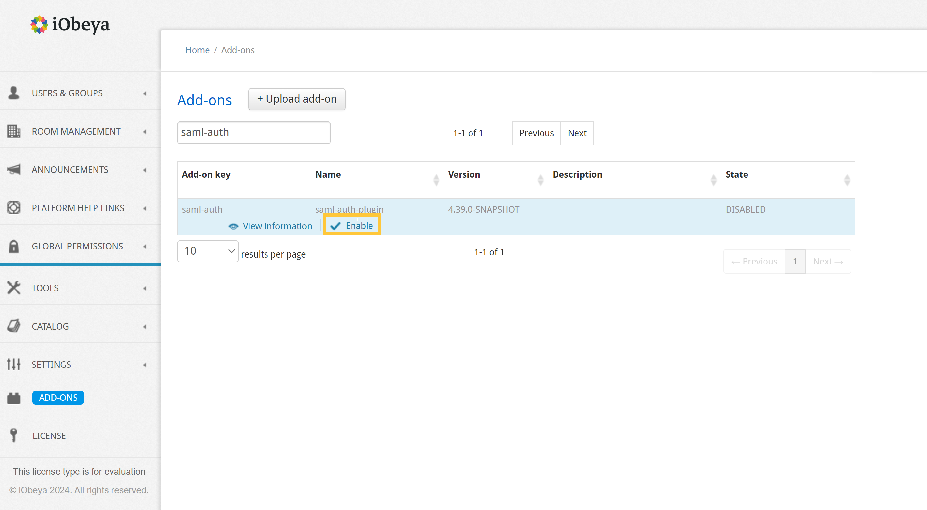Click the DISABLED state cell

(745, 209)
